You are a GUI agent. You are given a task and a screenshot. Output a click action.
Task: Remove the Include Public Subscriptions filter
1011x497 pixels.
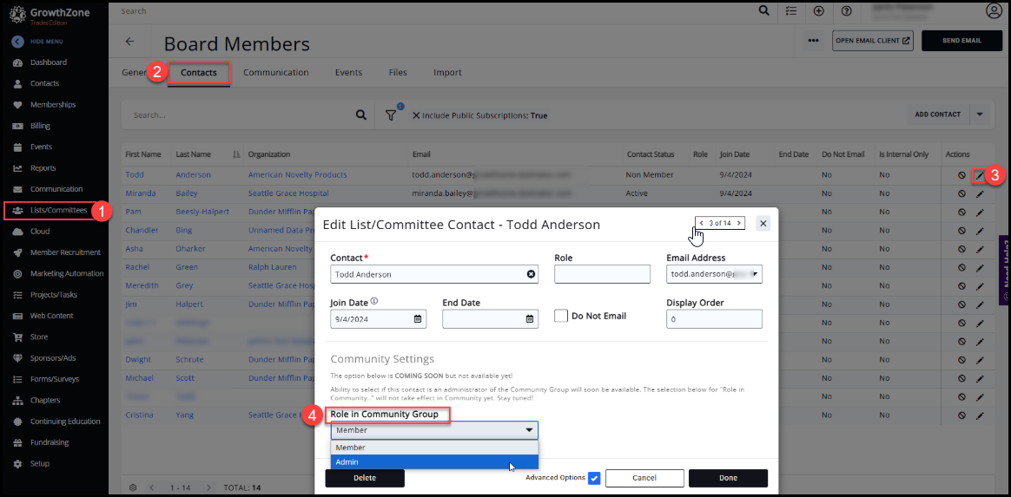[x=415, y=115]
